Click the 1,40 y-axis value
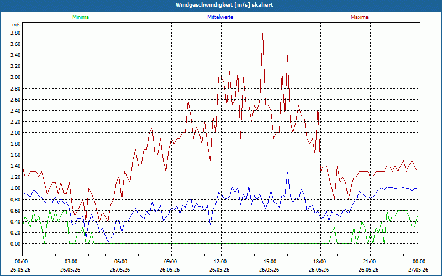The height and width of the screenshot is (276, 442). [15, 166]
